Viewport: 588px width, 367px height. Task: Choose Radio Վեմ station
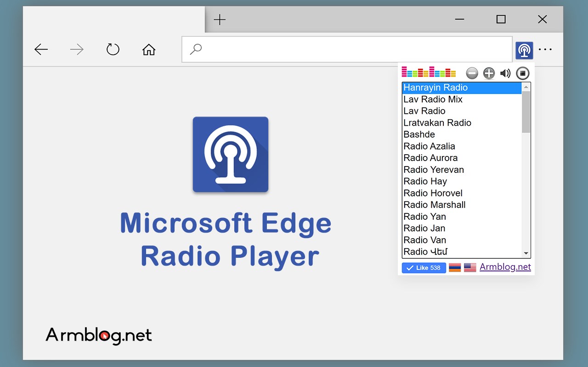coord(462,252)
